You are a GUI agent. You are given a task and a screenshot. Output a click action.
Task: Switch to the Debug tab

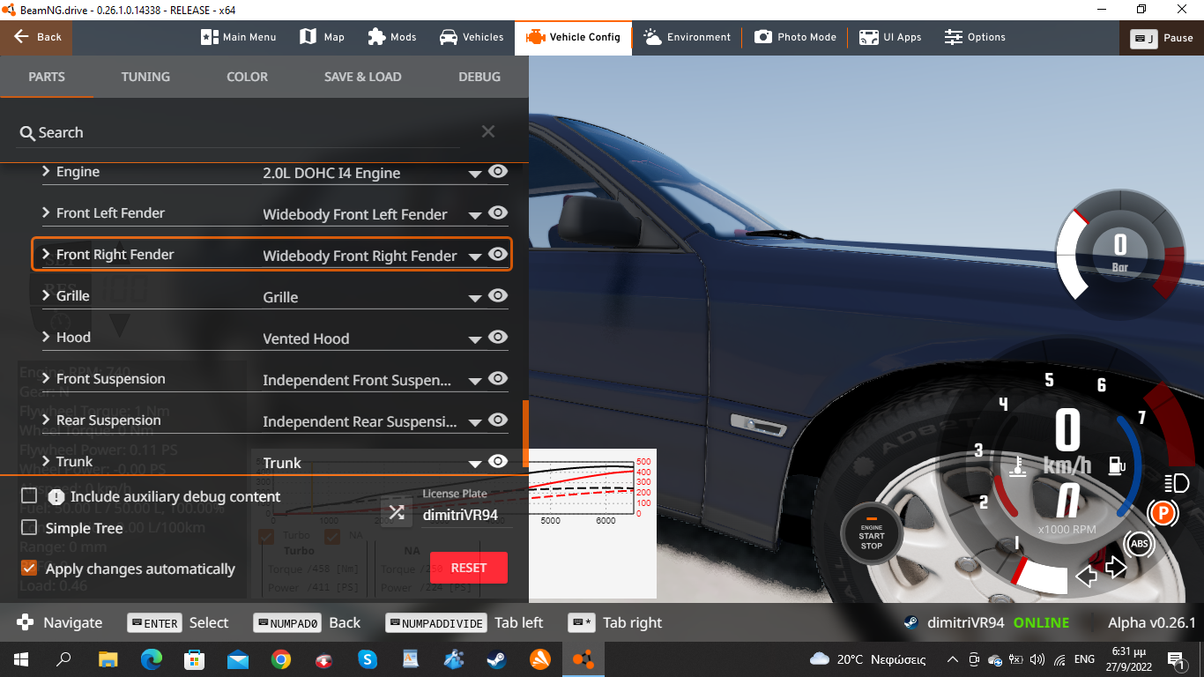click(479, 77)
